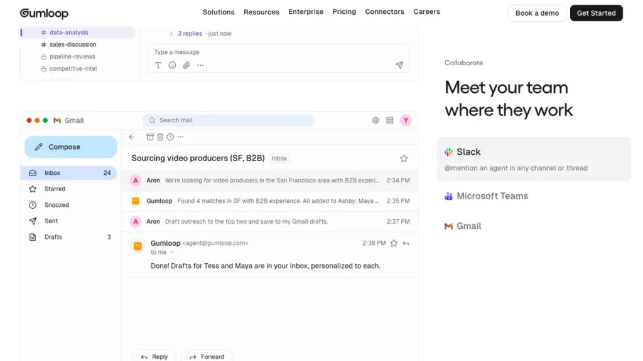Select the Microsoft Teams option
This screenshot has width=643, height=361.
point(487,196)
